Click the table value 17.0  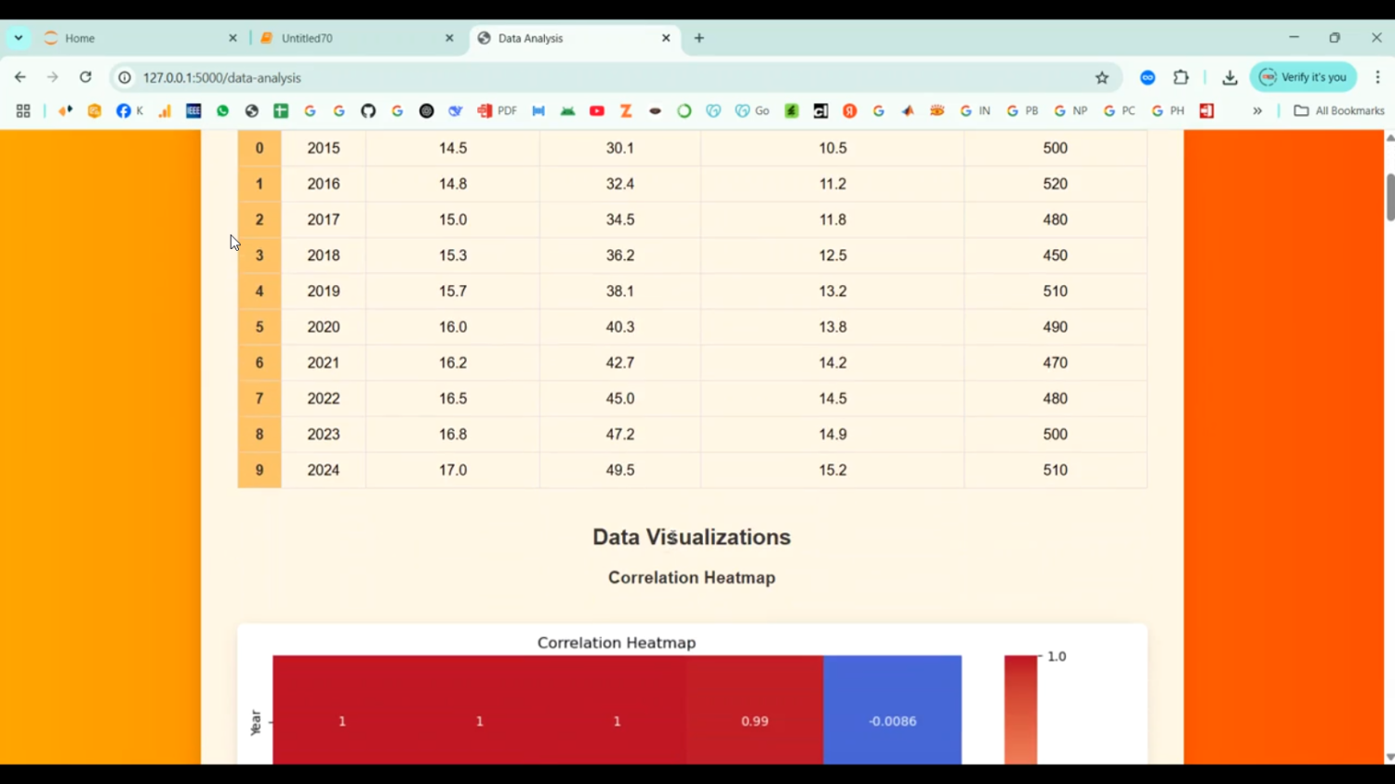[453, 470]
